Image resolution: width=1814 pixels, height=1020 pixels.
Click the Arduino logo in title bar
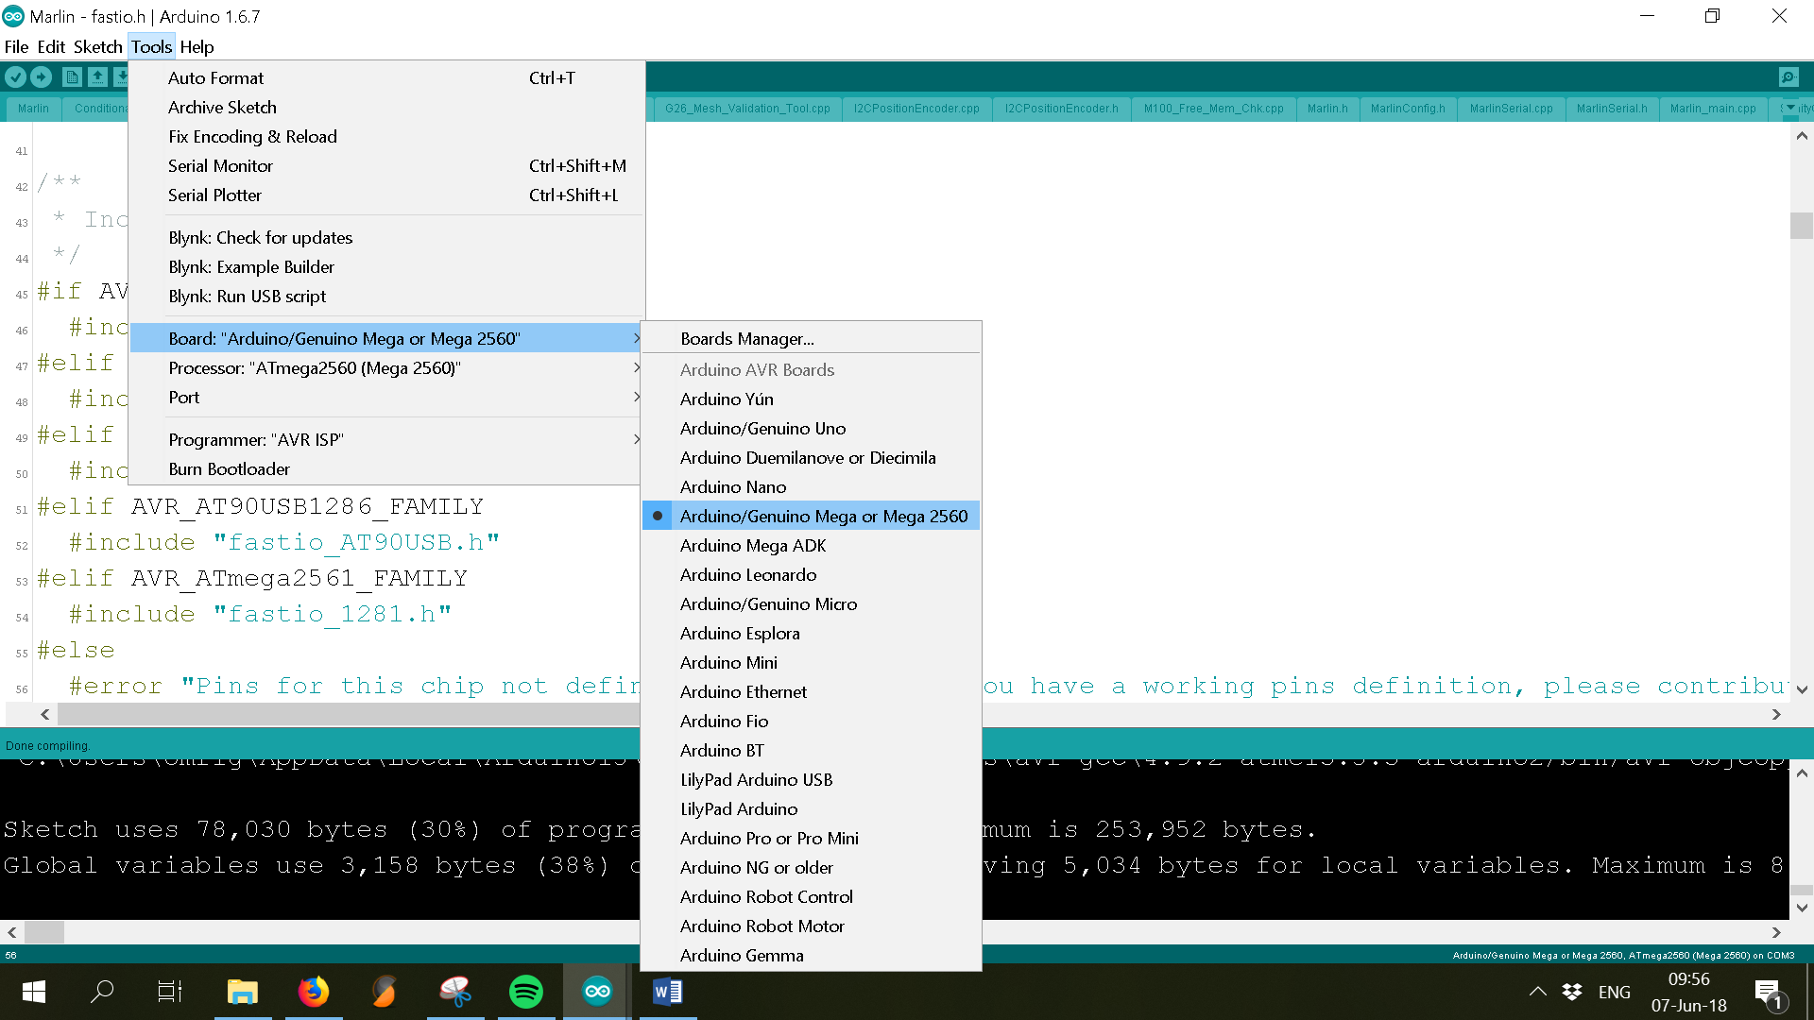point(13,16)
